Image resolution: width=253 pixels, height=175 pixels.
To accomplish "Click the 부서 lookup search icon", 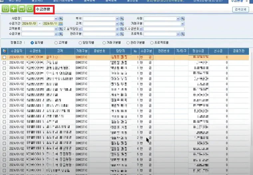I will 122,19.
